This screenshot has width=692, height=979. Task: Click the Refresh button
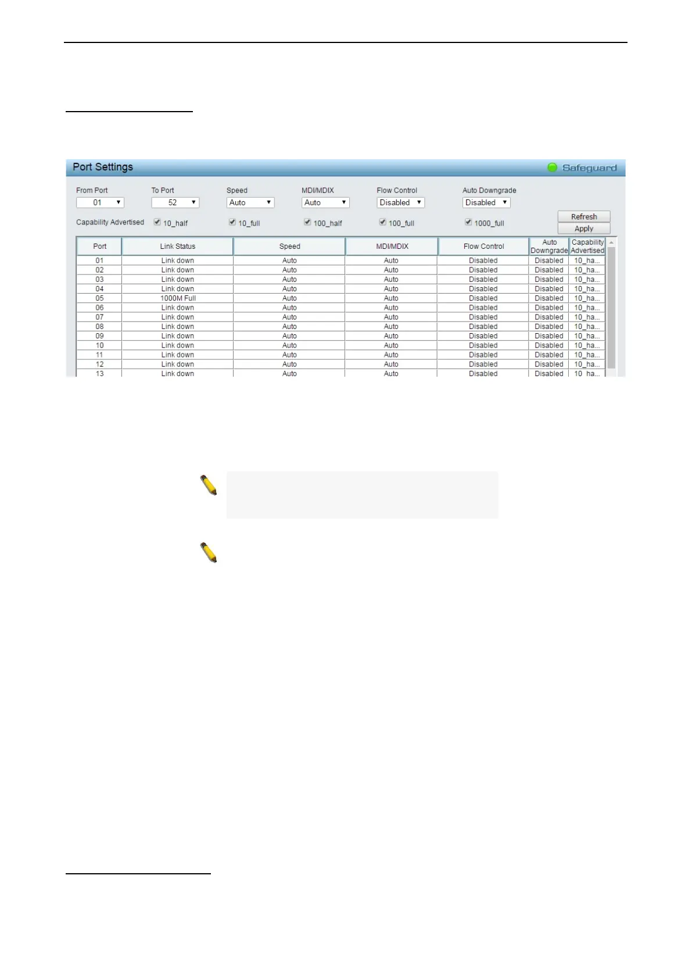pyautogui.click(x=584, y=216)
